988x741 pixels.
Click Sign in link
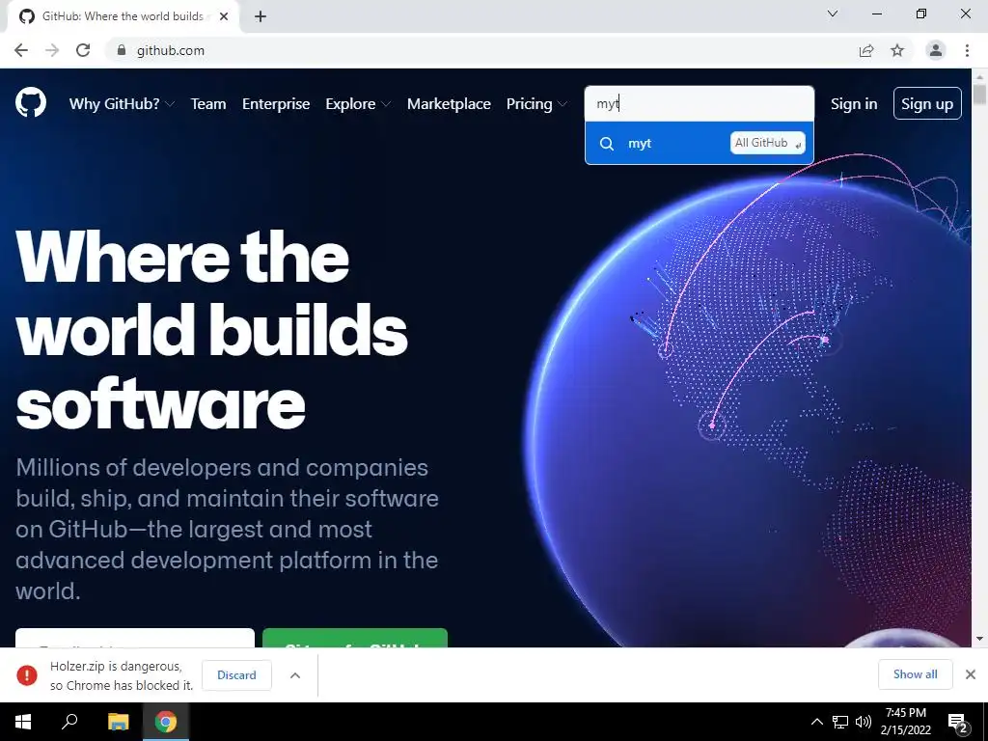point(854,104)
